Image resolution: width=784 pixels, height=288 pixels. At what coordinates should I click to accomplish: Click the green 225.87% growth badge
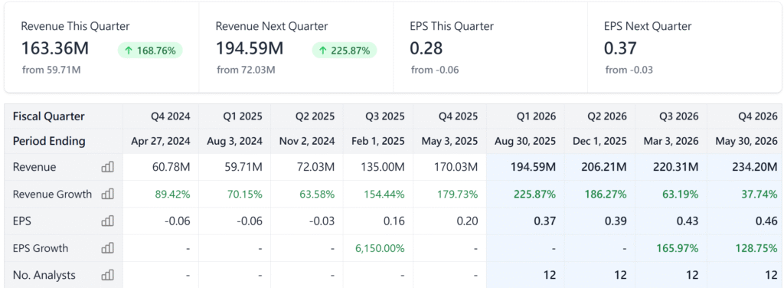coord(345,51)
